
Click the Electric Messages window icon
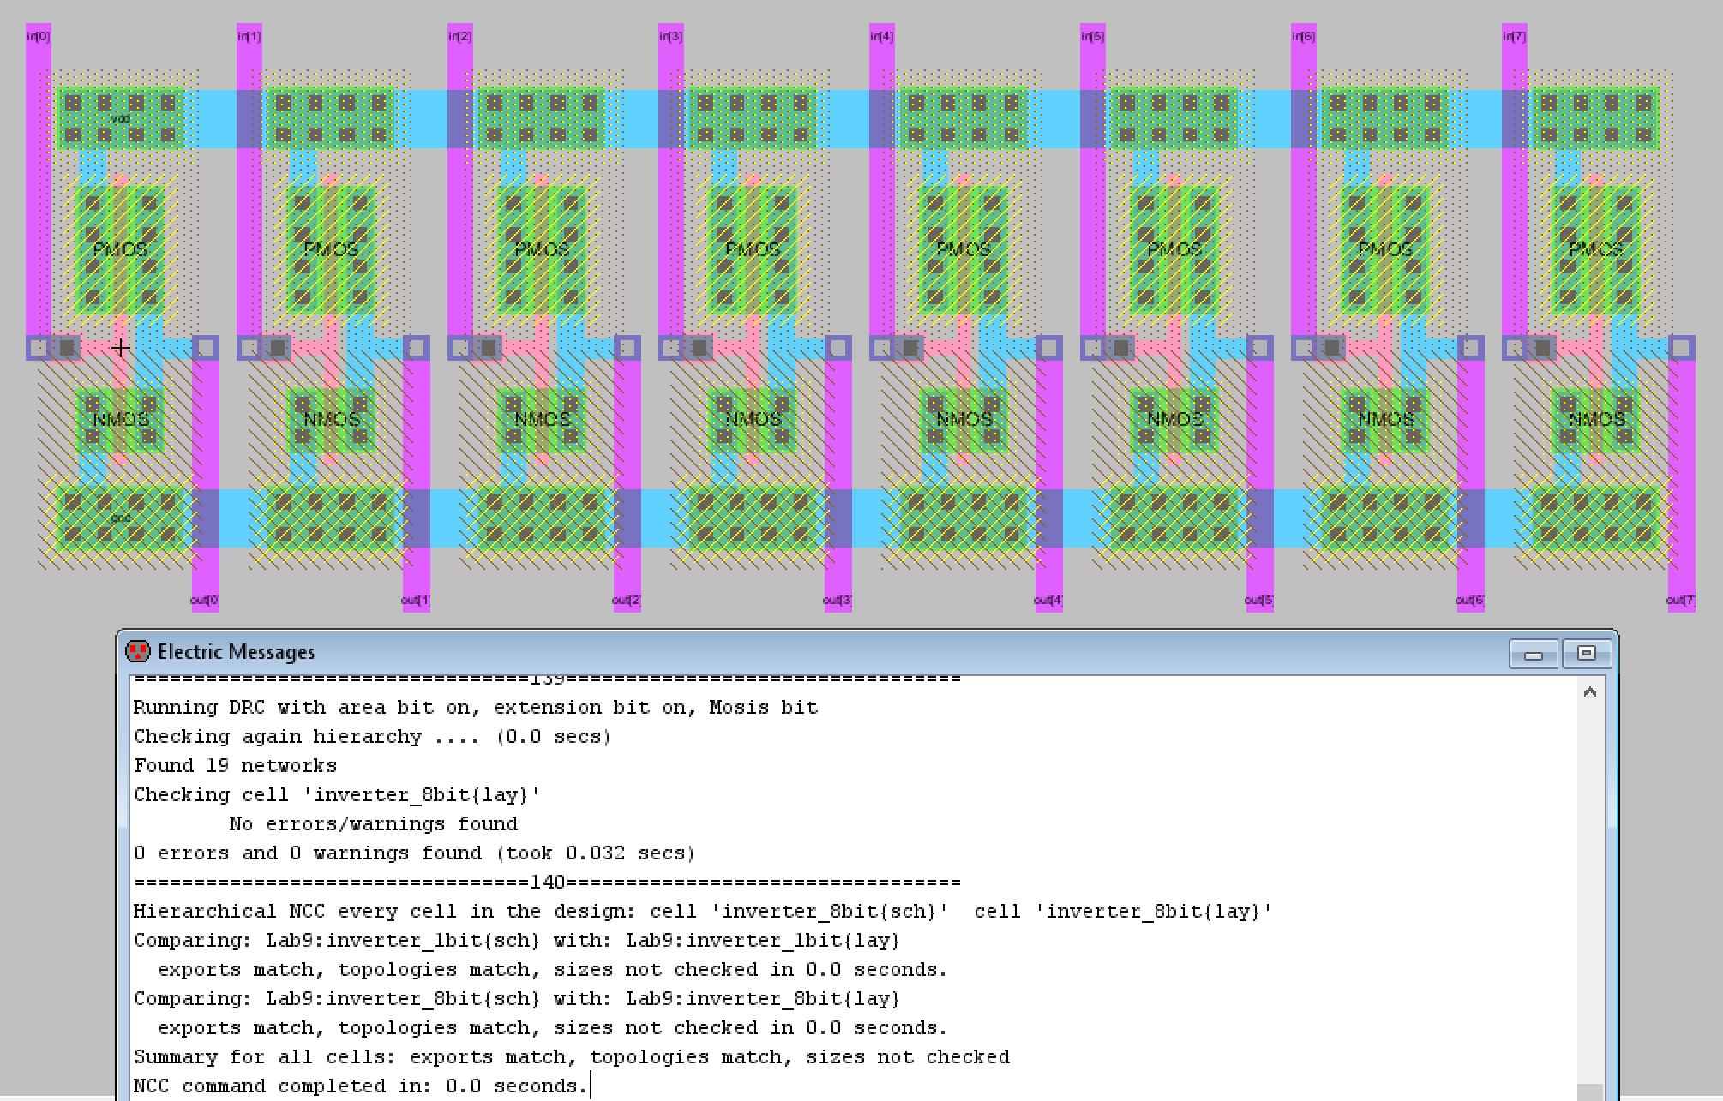[137, 652]
